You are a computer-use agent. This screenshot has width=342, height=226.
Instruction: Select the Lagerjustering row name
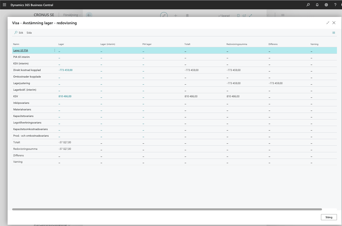pos(22,83)
